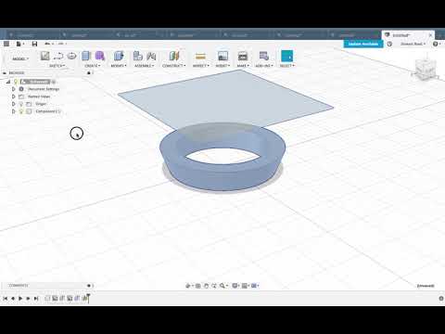445x334 pixels.
Task: Open the Create menu
Action: [x=93, y=66]
